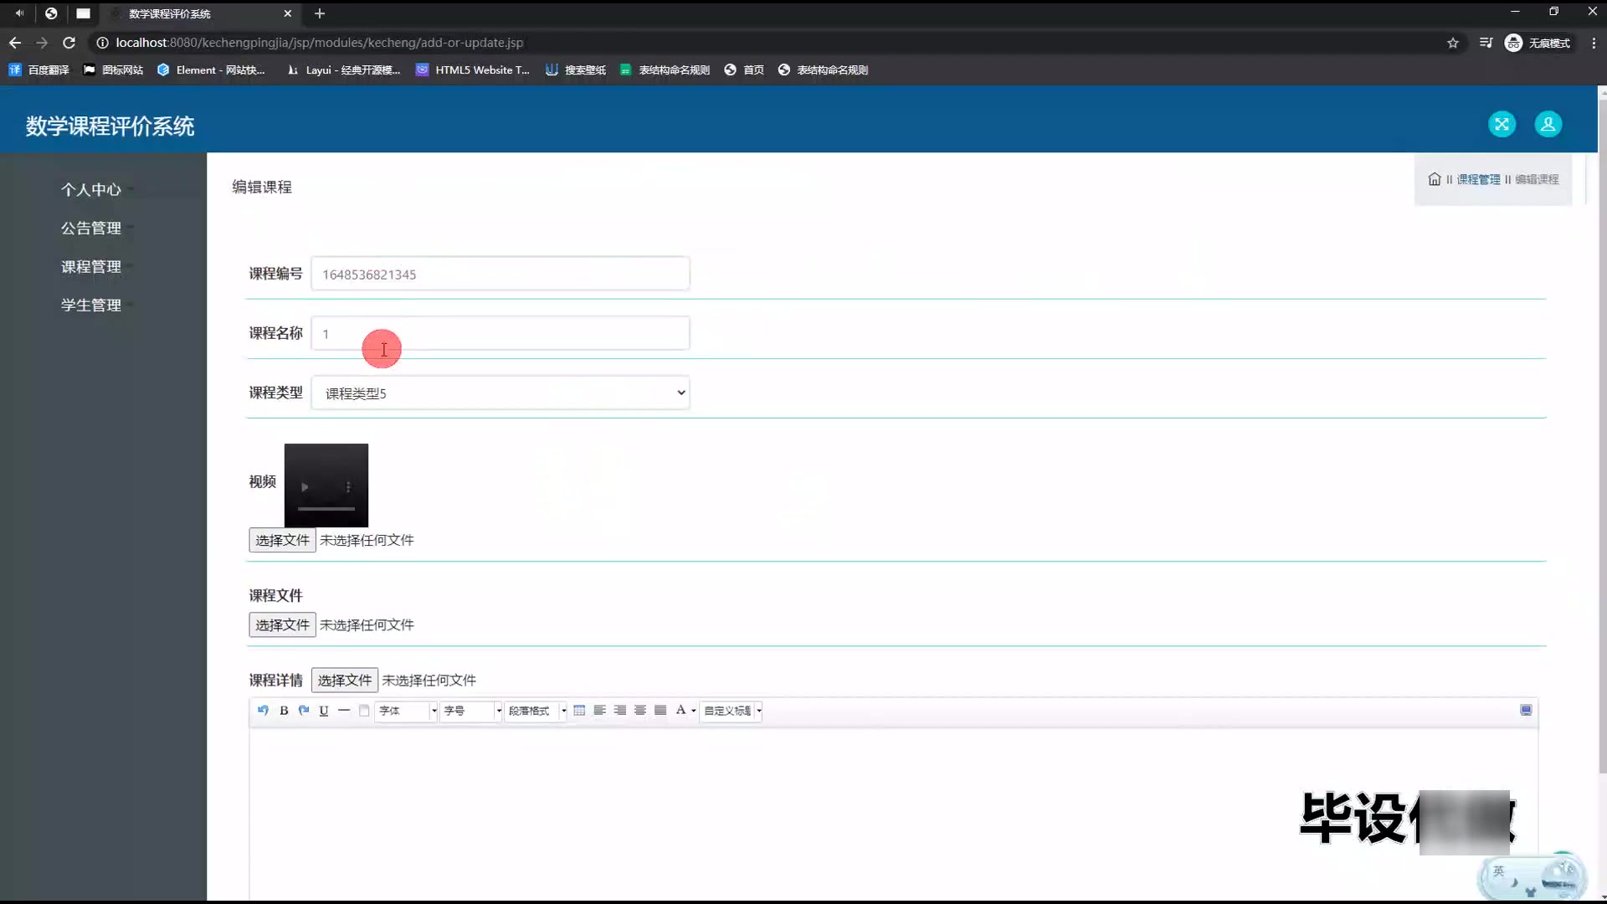Click the redo icon in editor toolbar
Screen dimensions: 1607x904
tap(304, 711)
